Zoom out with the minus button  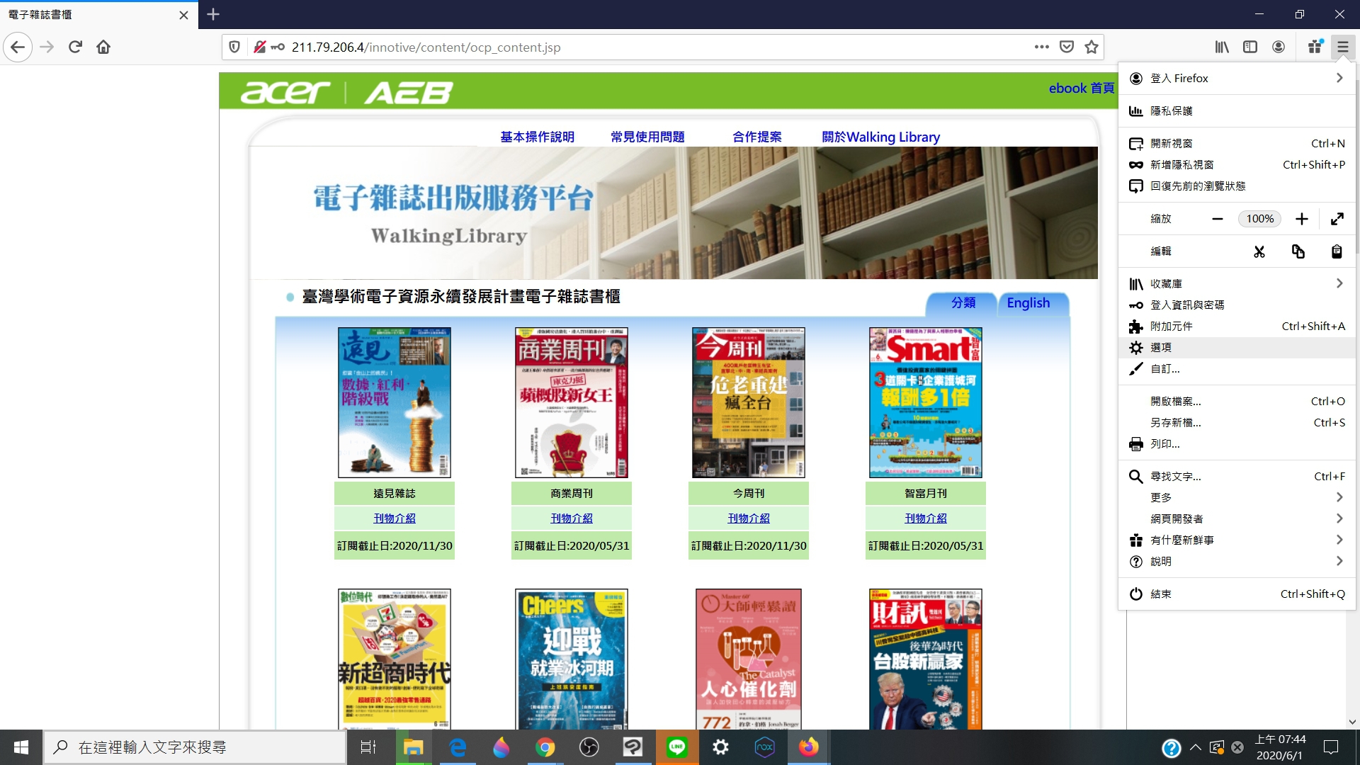point(1218,219)
